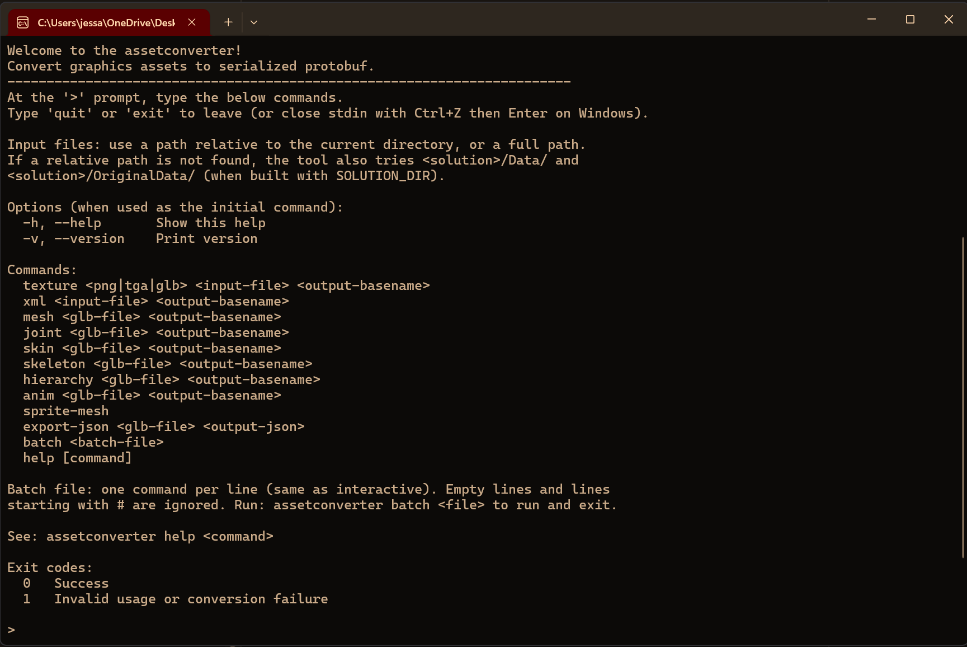
Task: Open a new terminal tab with plus
Action: click(228, 22)
